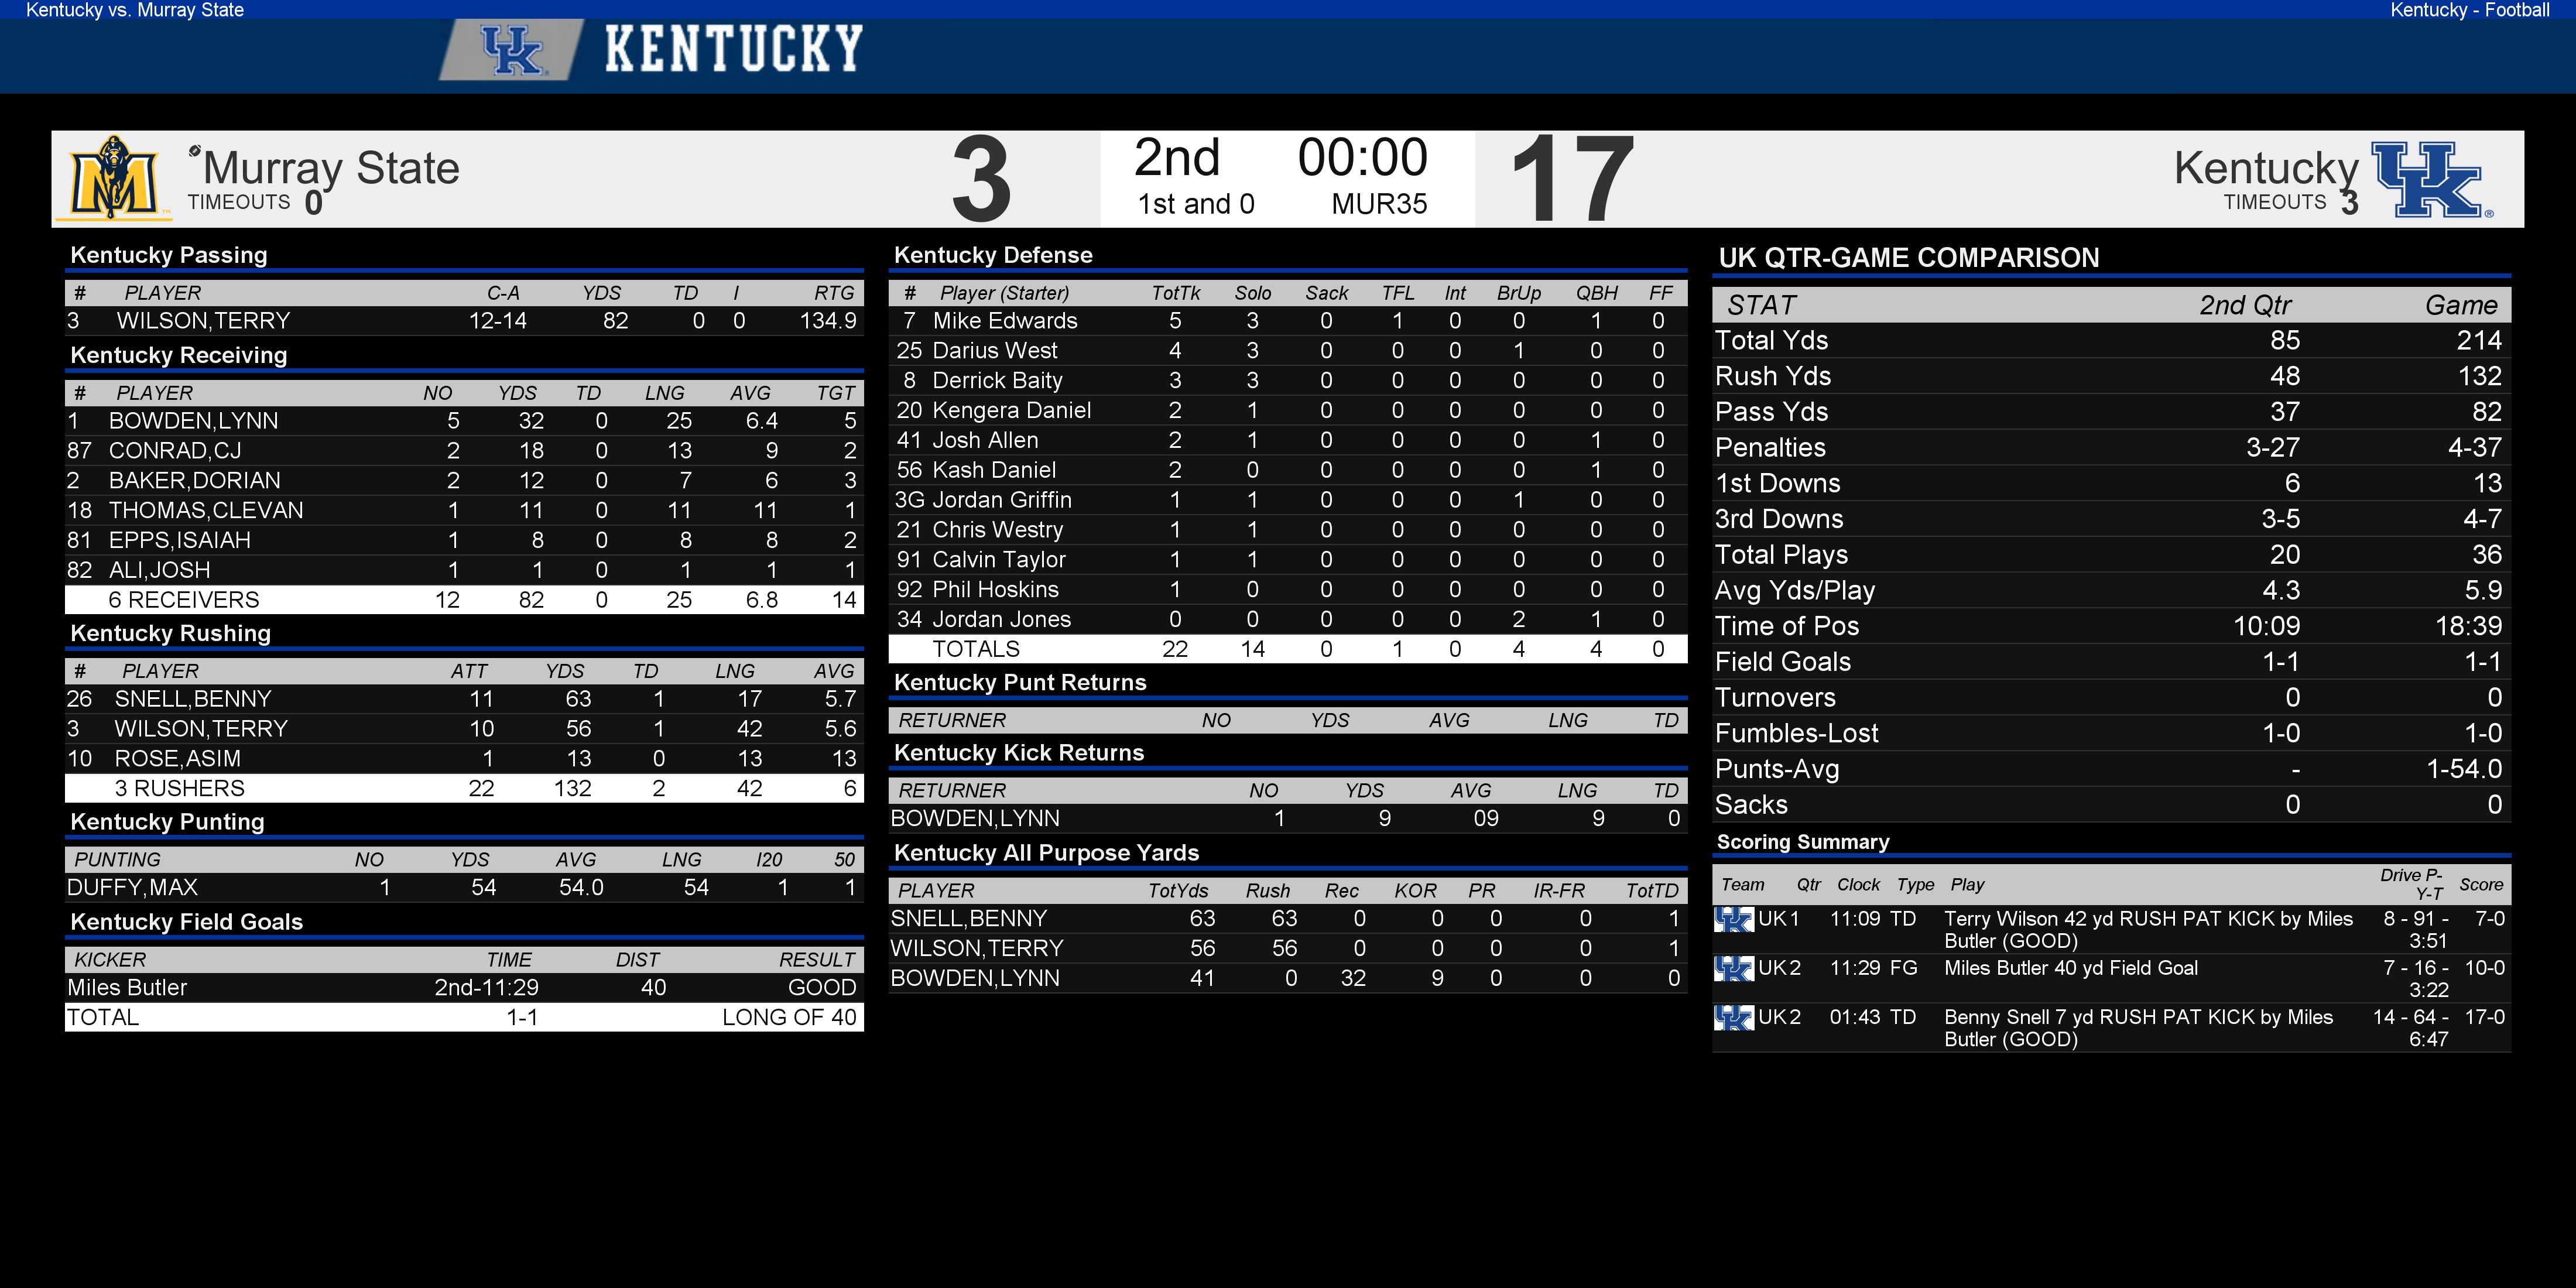Click the possession football icon beside Murray State

[195, 151]
